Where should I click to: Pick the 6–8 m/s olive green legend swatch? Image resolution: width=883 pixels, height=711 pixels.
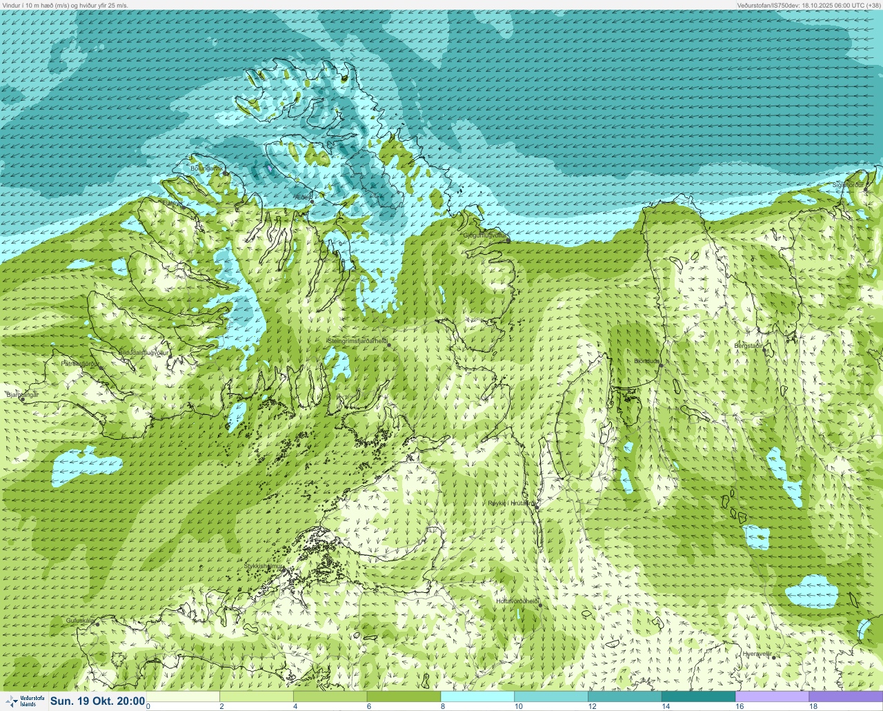point(404,697)
